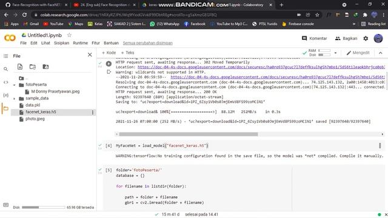Click the Komentar button

pos(315,38)
